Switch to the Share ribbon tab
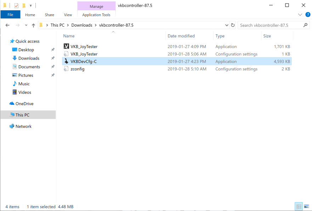Image resolution: width=312 pixels, height=211 pixels. click(50, 15)
